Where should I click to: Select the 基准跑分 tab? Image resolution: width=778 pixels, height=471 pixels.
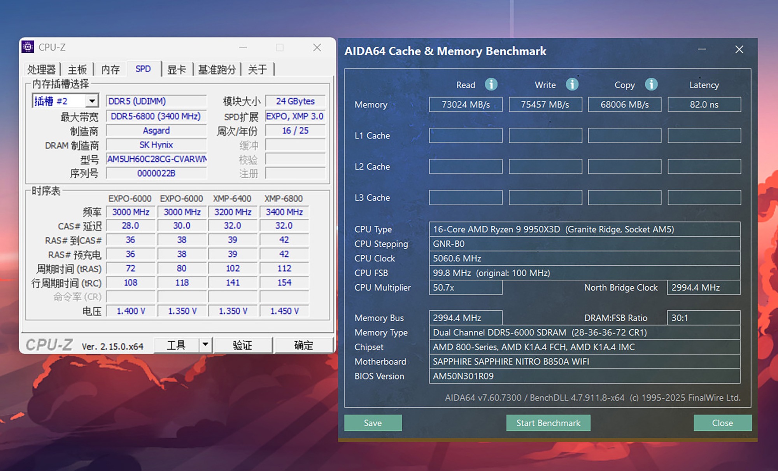[x=217, y=70]
